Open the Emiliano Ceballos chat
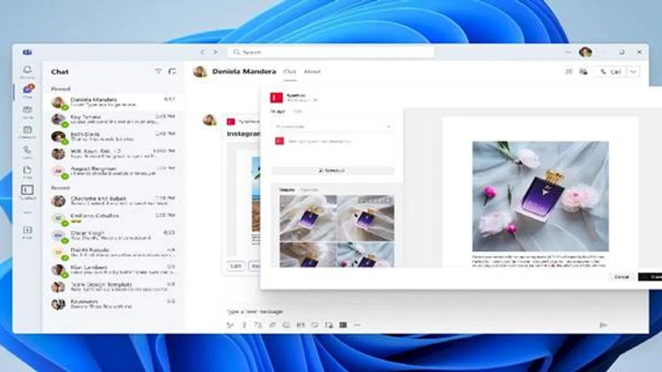Viewport: 662px width, 372px height. pyautogui.click(x=113, y=218)
